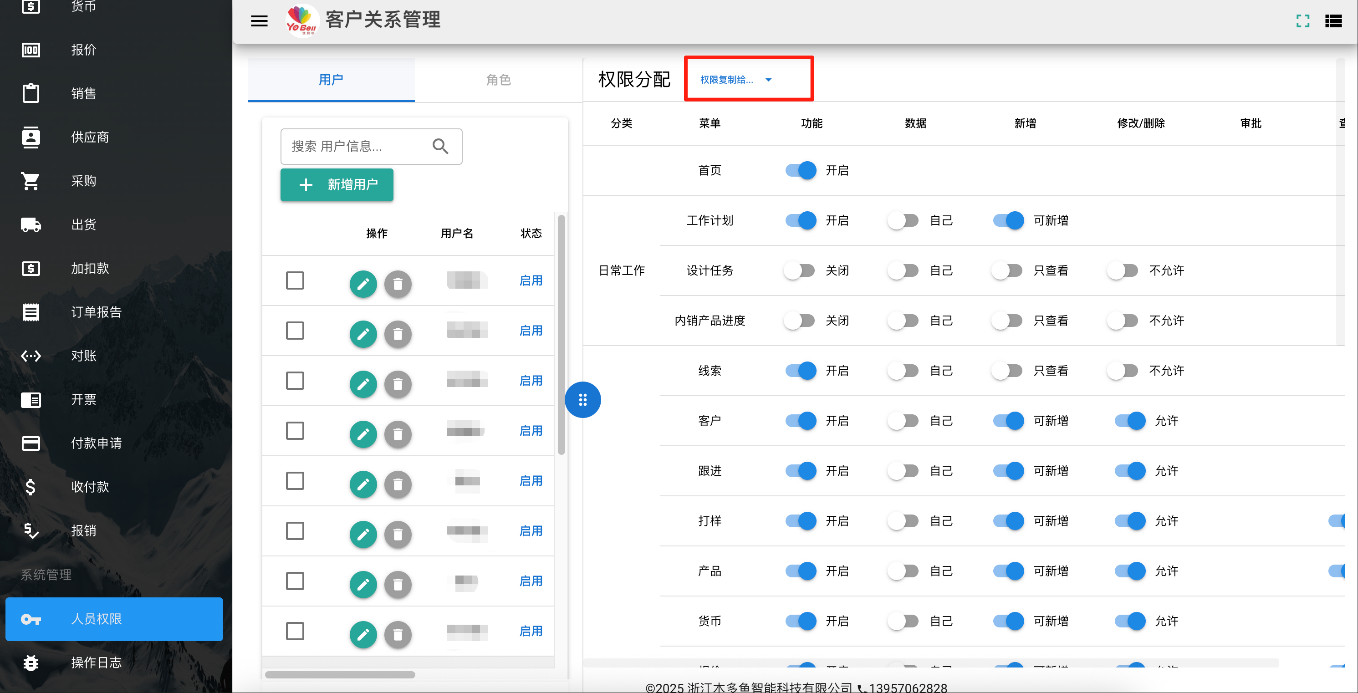Click 启用 status link in second user row

(531, 331)
